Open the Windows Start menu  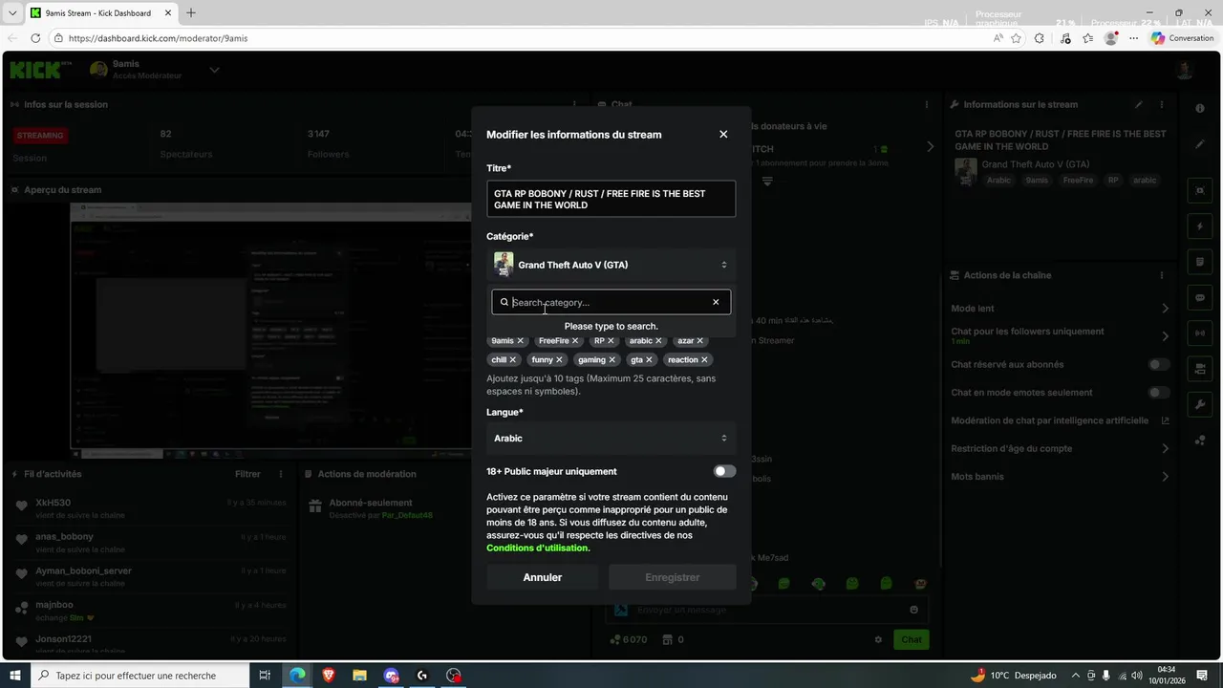pyautogui.click(x=15, y=676)
